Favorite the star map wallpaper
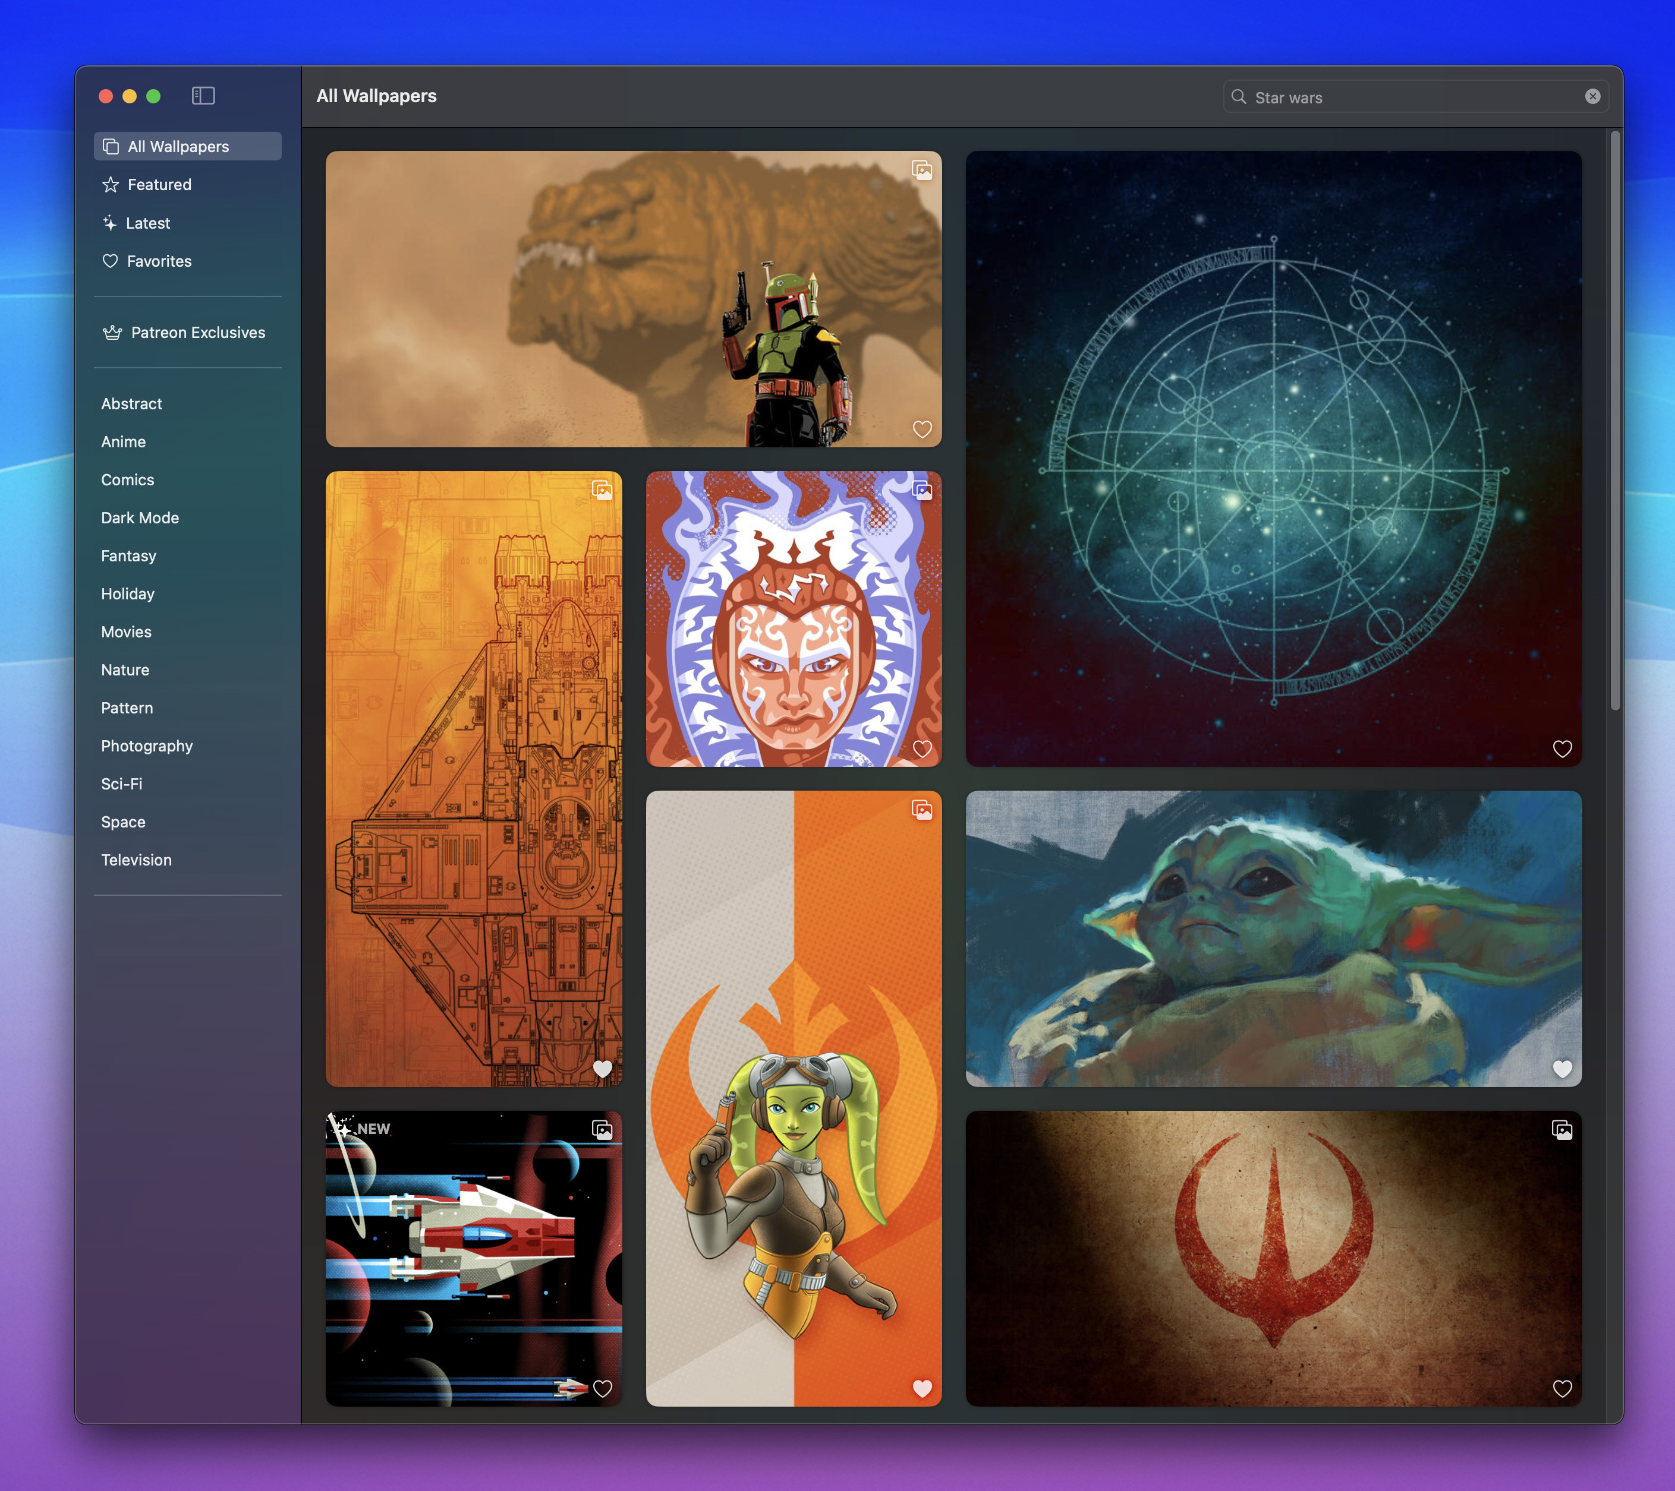The image size is (1675, 1491). tap(1562, 749)
